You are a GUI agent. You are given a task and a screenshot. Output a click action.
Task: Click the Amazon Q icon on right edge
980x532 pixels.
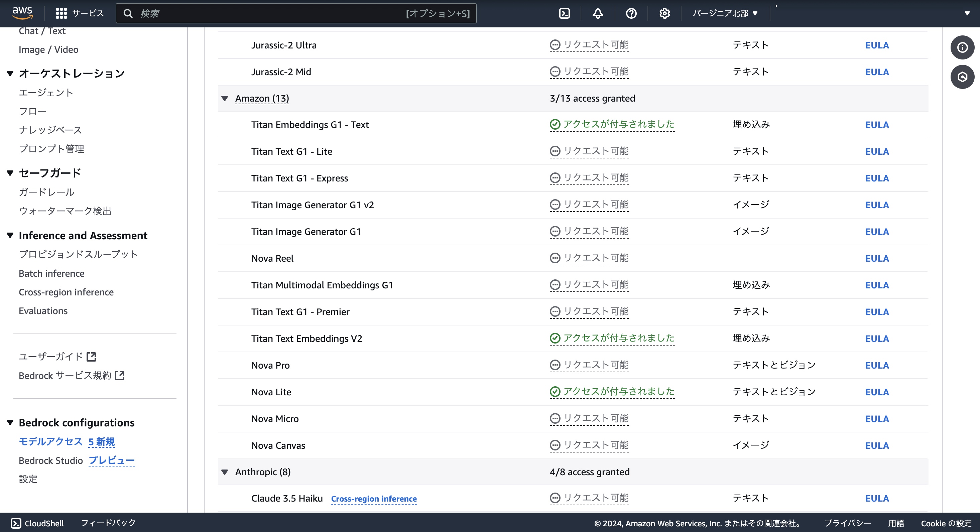(963, 77)
